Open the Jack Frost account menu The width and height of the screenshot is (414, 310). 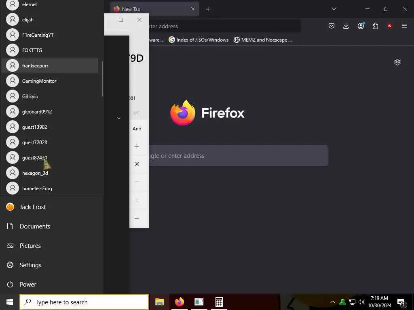pos(52,207)
